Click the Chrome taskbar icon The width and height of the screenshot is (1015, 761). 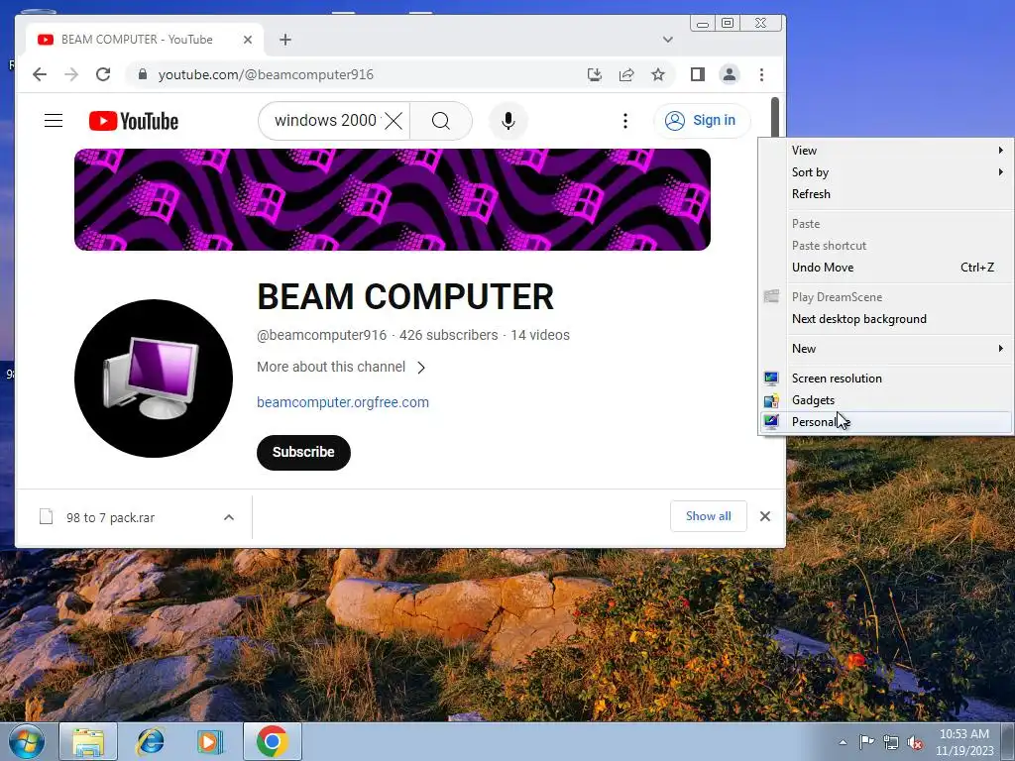(x=272, y=741)
